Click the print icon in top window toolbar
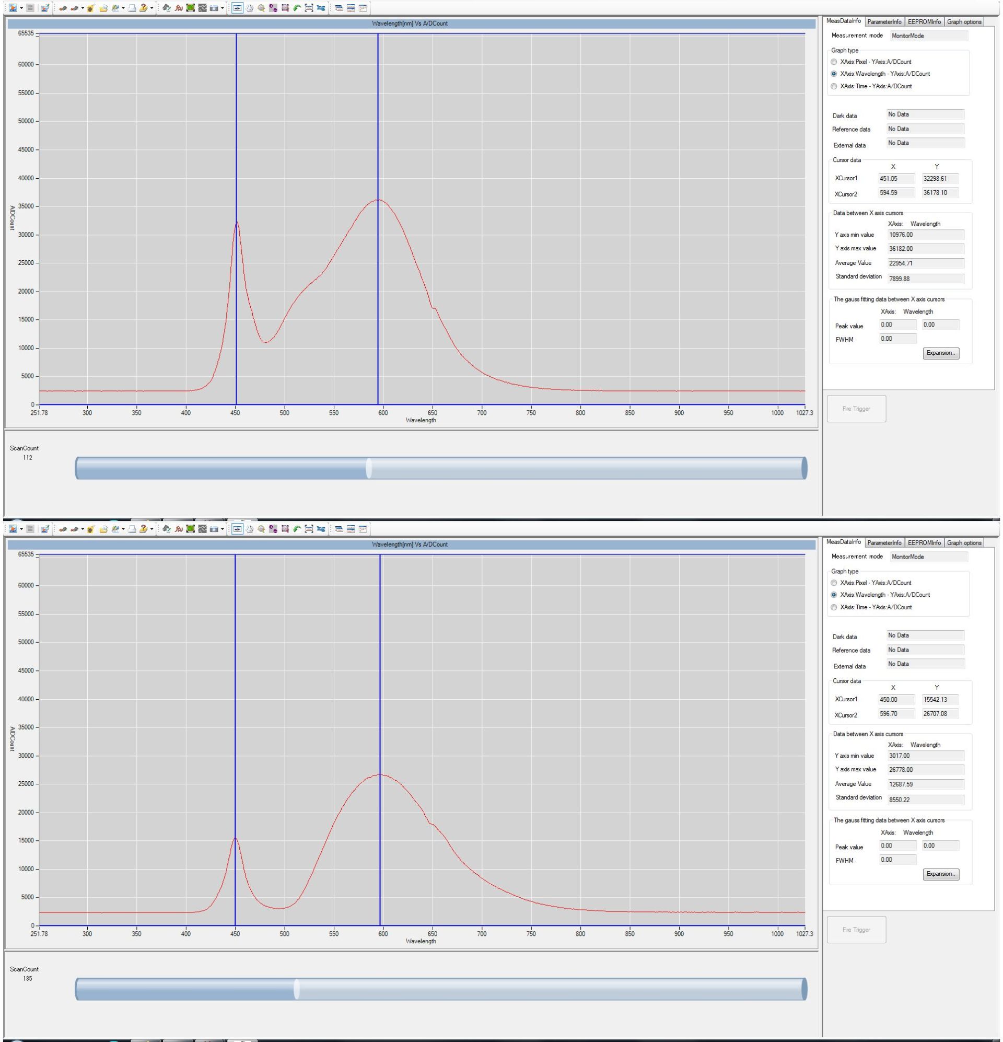This screenshot has height=1042, width=1003. point(131,8)
